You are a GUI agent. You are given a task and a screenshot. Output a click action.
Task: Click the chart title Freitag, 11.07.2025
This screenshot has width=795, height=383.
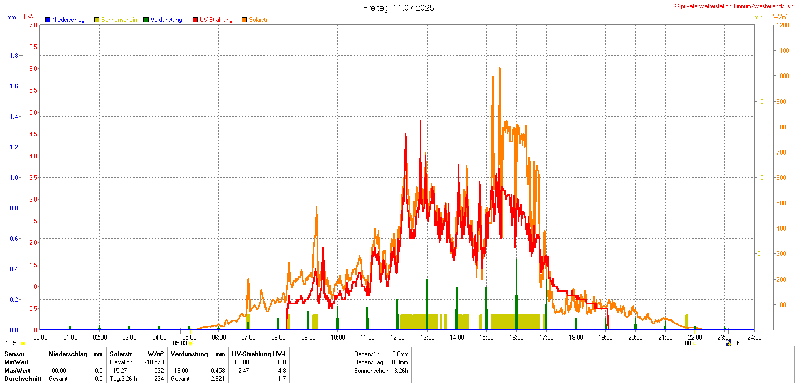[x=399, y=8]
